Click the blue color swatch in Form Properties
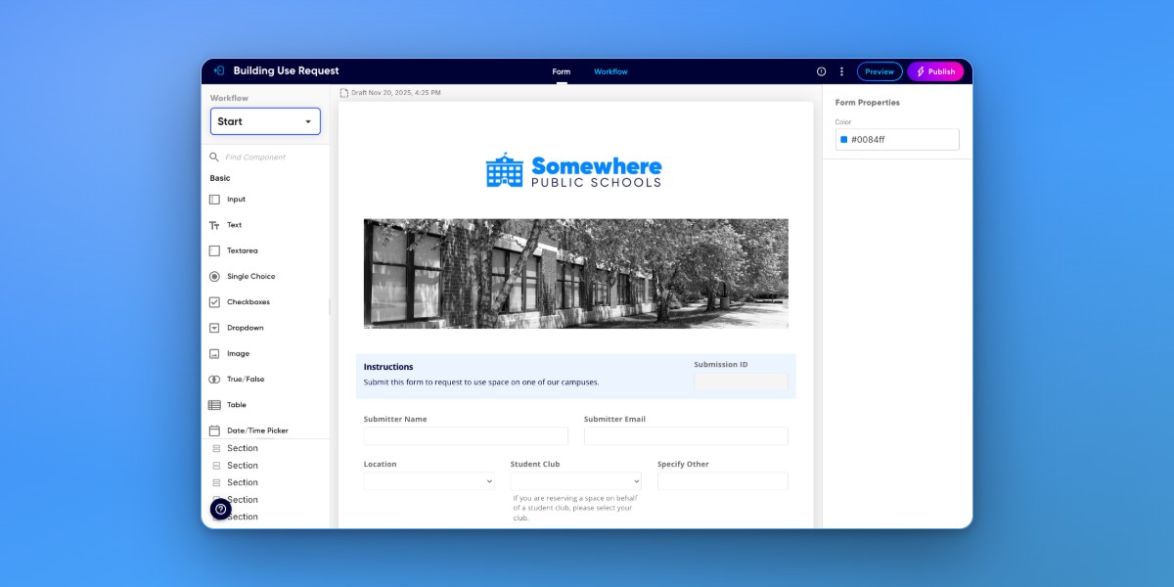Image resolution: width=1174 pixels, height=587 pixels. click(x=844, y=140)
